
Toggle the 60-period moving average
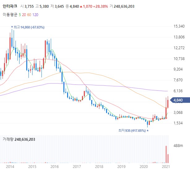[x=29, y=15]
